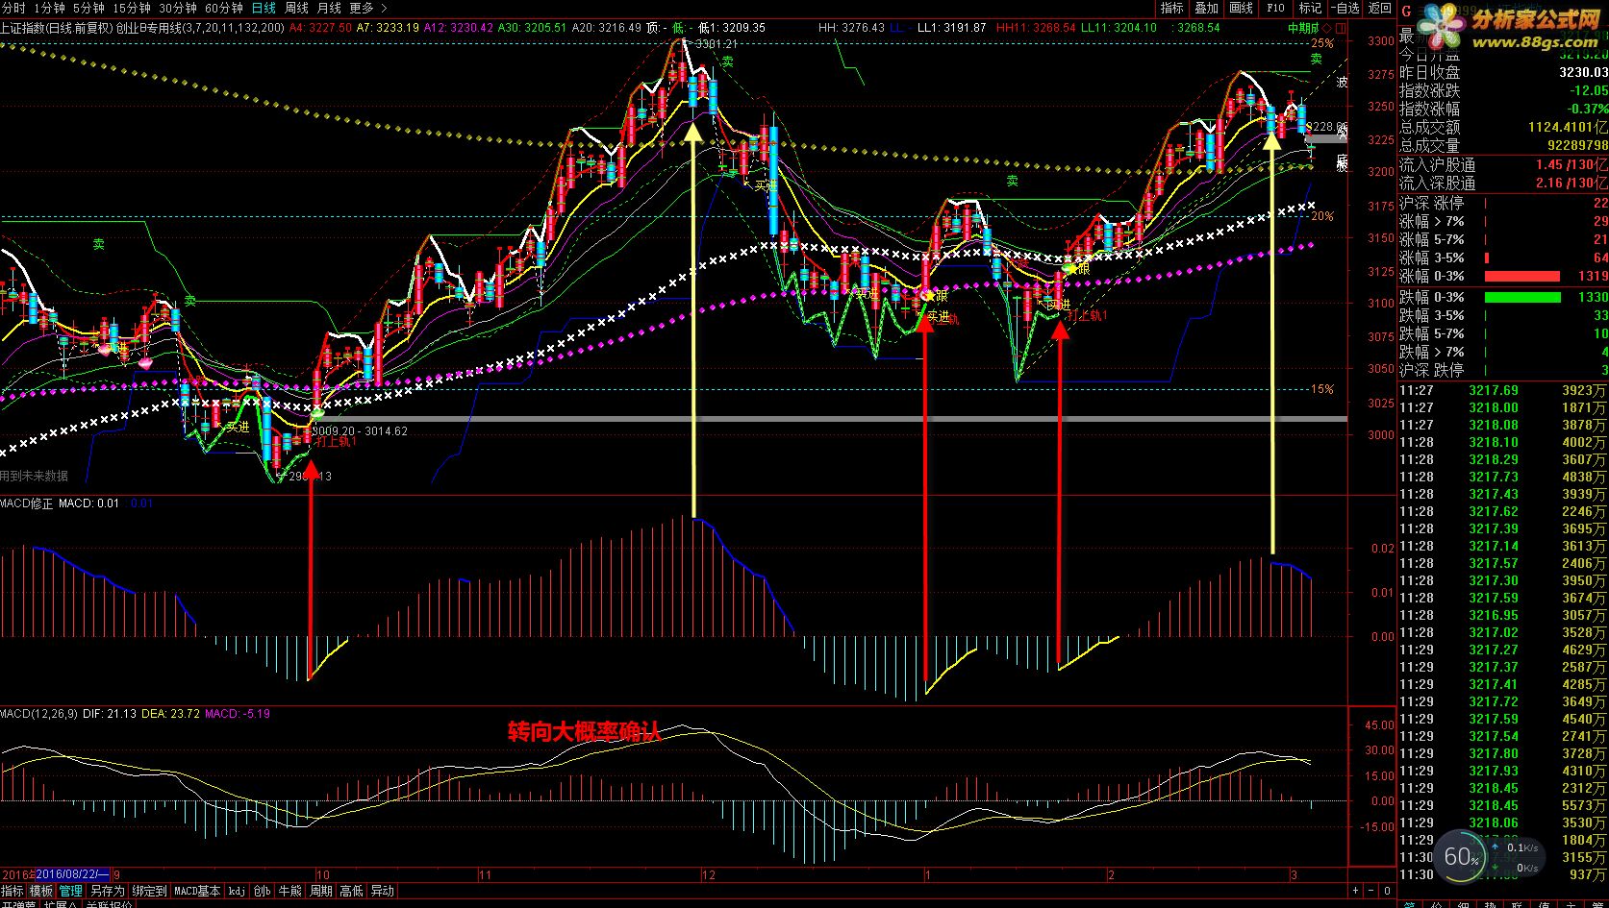Switch to the 周线 weekly chart
The width and height of the screenshot is (1609, 908).
(296, 8)
